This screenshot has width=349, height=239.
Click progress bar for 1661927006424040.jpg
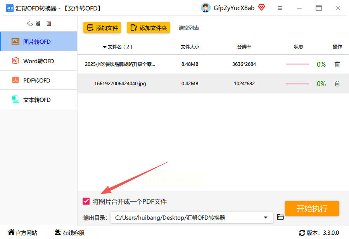297,84
